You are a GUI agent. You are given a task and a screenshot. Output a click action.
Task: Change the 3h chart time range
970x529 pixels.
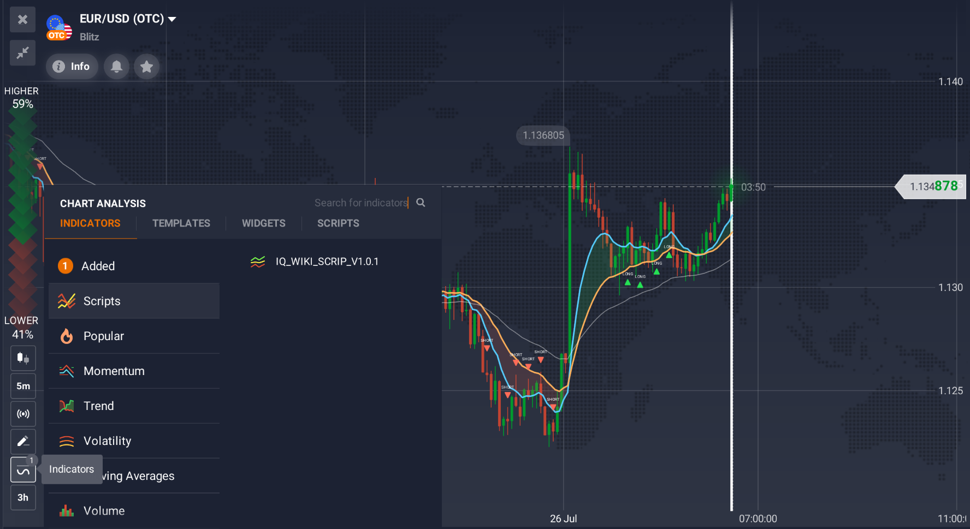[23, 497]
